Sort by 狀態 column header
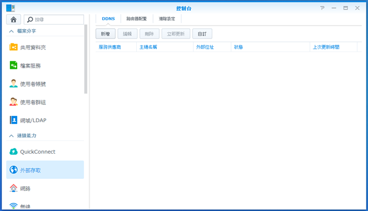 (x=270, y=47)
